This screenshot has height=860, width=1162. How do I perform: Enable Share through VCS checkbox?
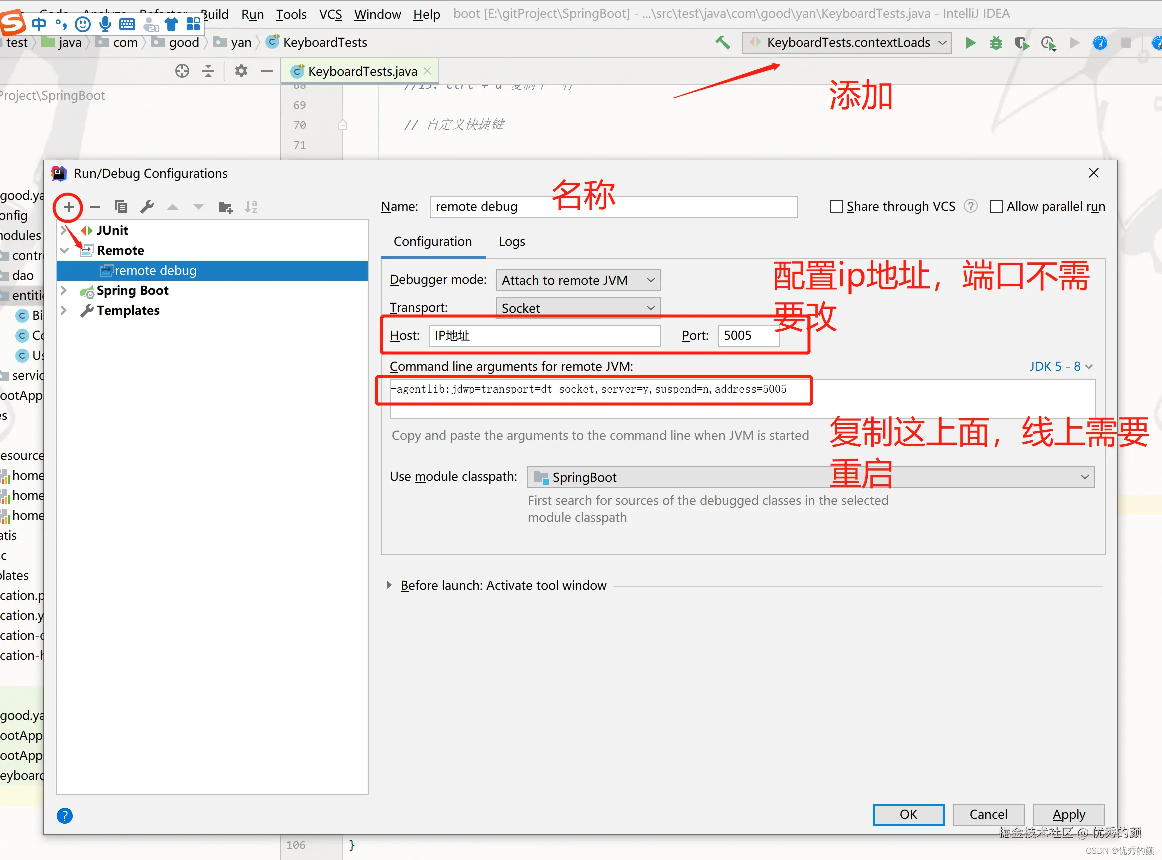(836, 206)
